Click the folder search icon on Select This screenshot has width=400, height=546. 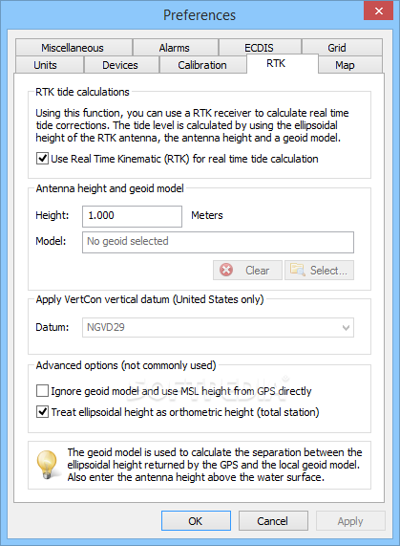coord(298,270)
